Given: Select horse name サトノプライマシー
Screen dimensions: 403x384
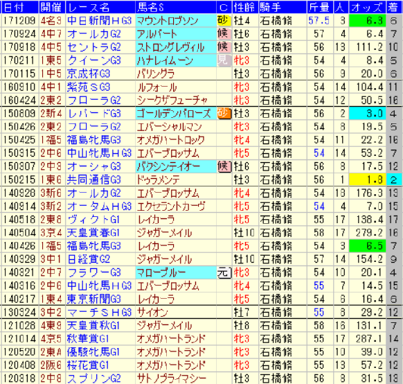Looking at the screenshot, I should (172, 378).
